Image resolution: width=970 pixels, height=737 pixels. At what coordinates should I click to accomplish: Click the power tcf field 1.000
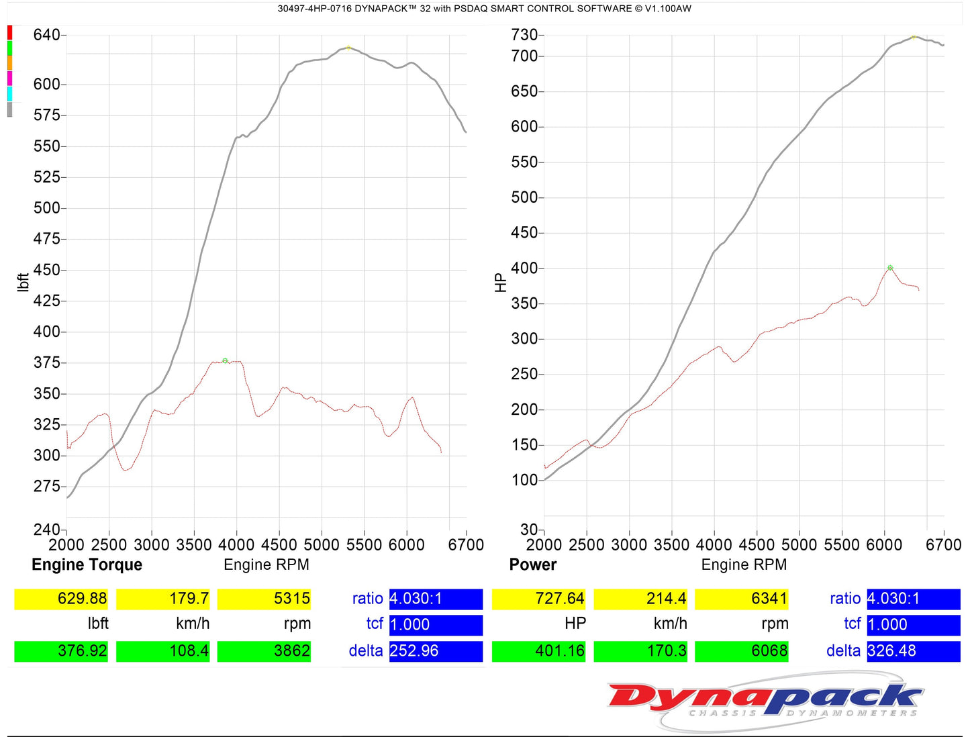point(913,625)
